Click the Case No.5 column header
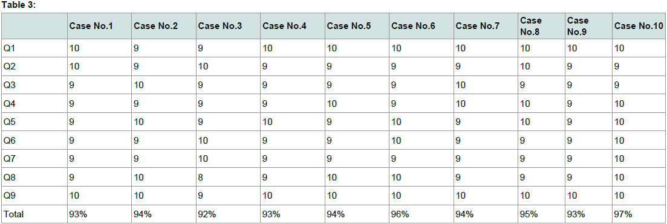Viewport: 667px width, 224px height. point(348,26)
